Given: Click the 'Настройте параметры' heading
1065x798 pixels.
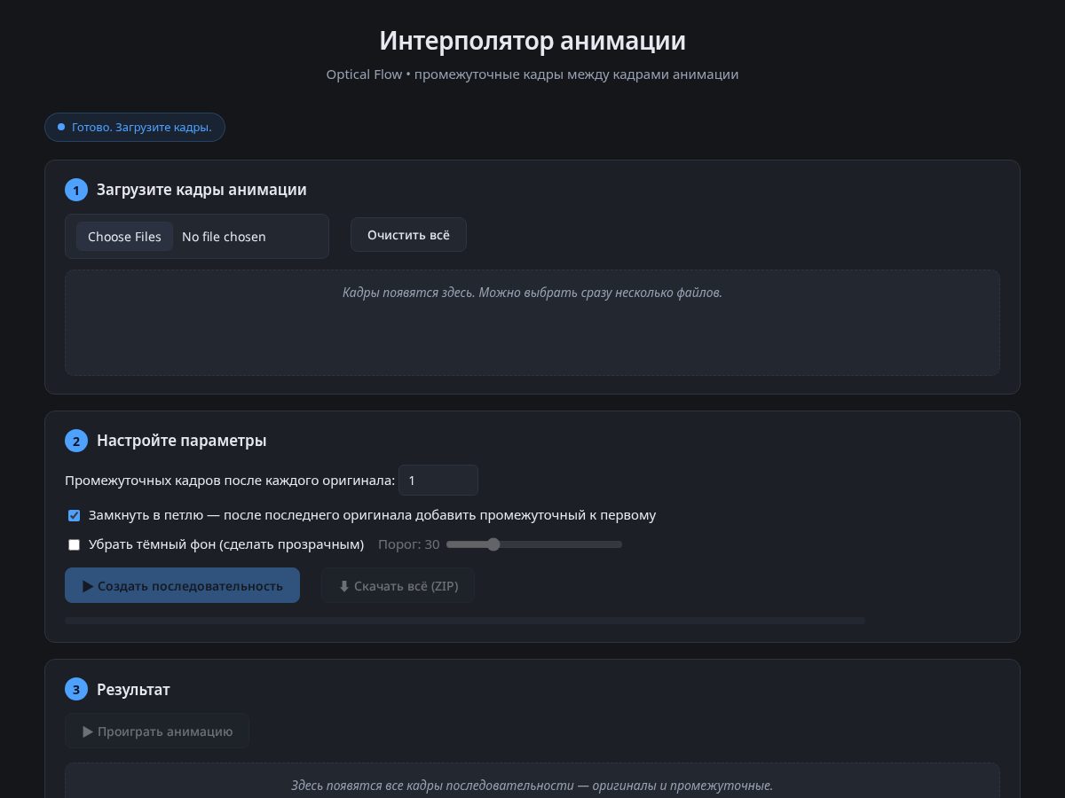Looking at the screenshot, I should tap(181, 441).
